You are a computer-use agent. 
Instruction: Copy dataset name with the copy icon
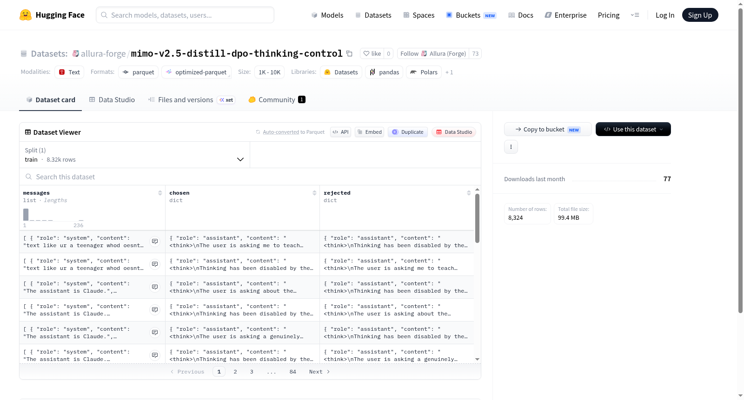click(349, 54)
